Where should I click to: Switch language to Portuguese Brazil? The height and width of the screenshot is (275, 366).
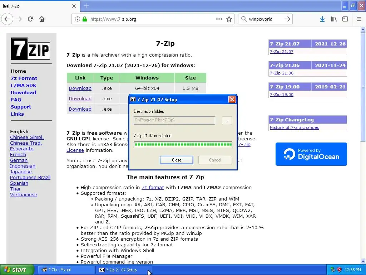(30, 178)
